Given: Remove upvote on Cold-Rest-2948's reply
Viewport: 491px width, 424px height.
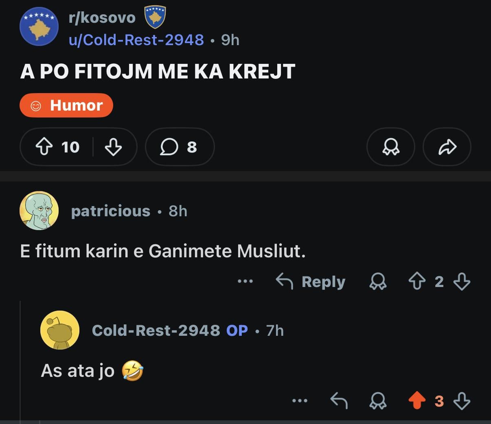Looking at the screenshot, I should coord(417,401).
